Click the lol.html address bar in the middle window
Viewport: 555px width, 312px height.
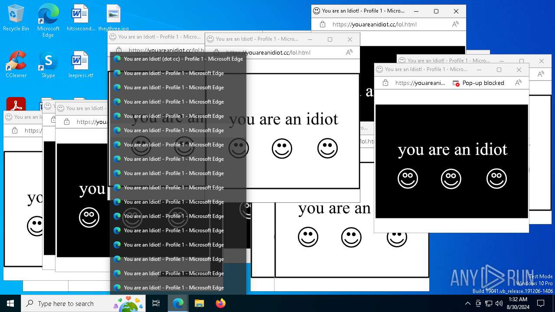268,52
